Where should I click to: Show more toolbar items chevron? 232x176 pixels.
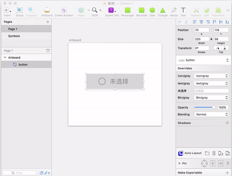pos(228,10)
